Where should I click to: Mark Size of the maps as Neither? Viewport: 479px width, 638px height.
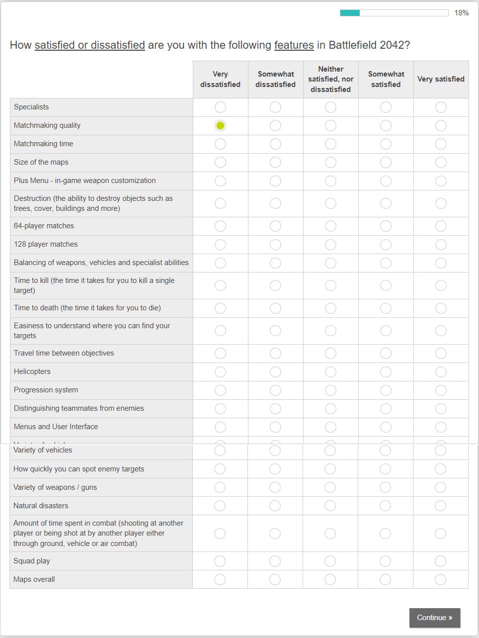pyautogui.click(x=330, y=163)
